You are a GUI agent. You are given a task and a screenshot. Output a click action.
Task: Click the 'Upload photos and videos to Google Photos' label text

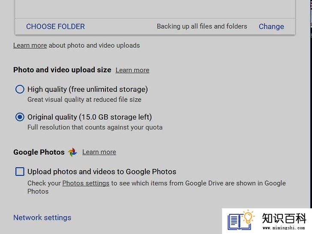coord(102,171)
